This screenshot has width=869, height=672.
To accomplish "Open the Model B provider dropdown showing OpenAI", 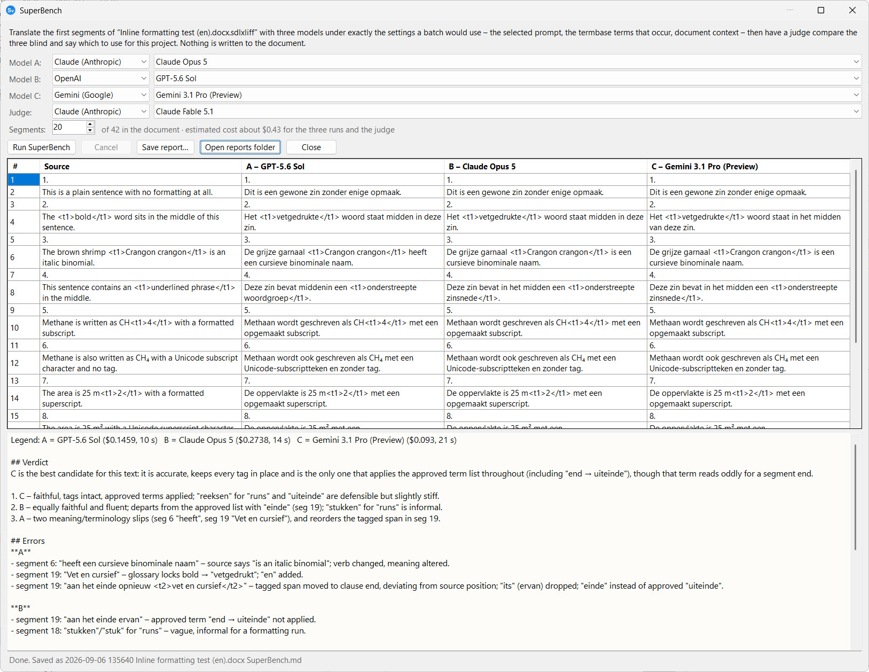I will (100, 79).
